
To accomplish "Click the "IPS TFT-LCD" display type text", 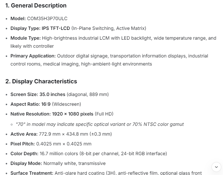I will click(x=56, y=28).
